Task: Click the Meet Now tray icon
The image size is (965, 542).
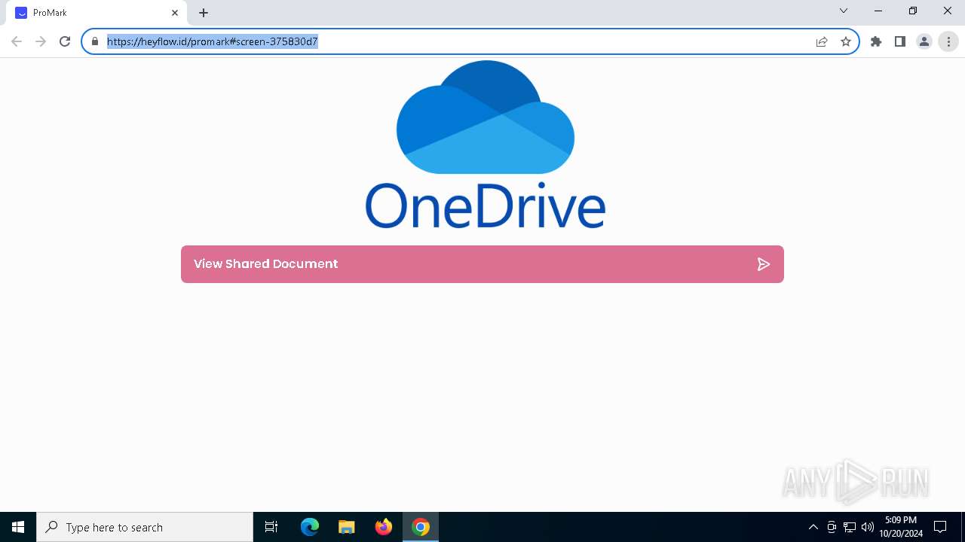Action: click(832, 527)
